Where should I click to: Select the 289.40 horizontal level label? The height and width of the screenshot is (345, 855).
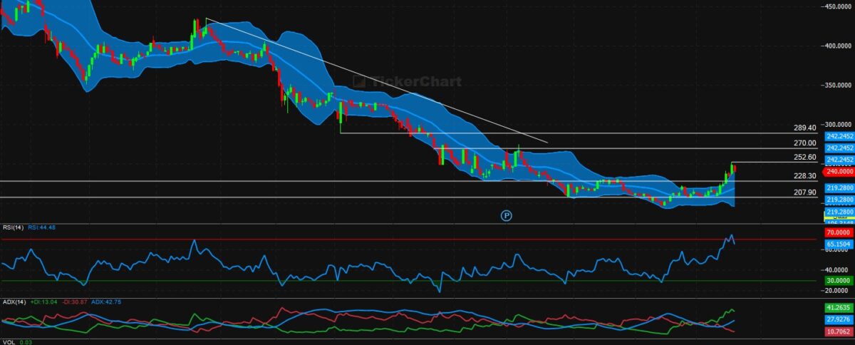804,128
